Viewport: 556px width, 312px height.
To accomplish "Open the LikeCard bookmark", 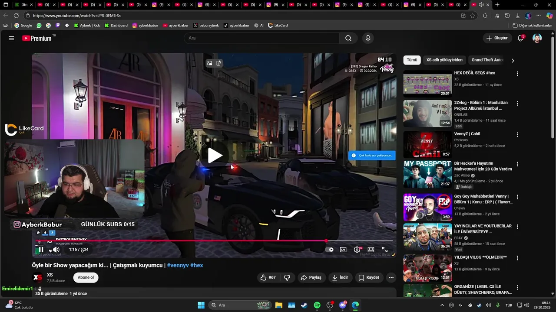I will coord(278,26).
